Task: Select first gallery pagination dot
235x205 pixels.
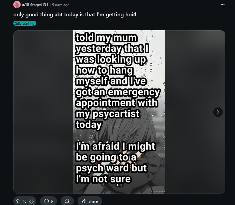Action: point(117,185)
